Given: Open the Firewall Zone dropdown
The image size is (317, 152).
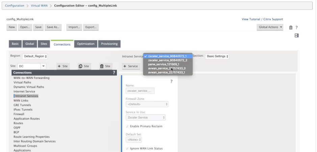Looking at the screenshot, I should pyautogui.click(x=147, y=104).
